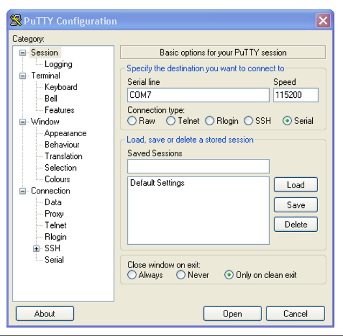
Task: Focus the Serial line field with COM7
Action: pos(198,95)
